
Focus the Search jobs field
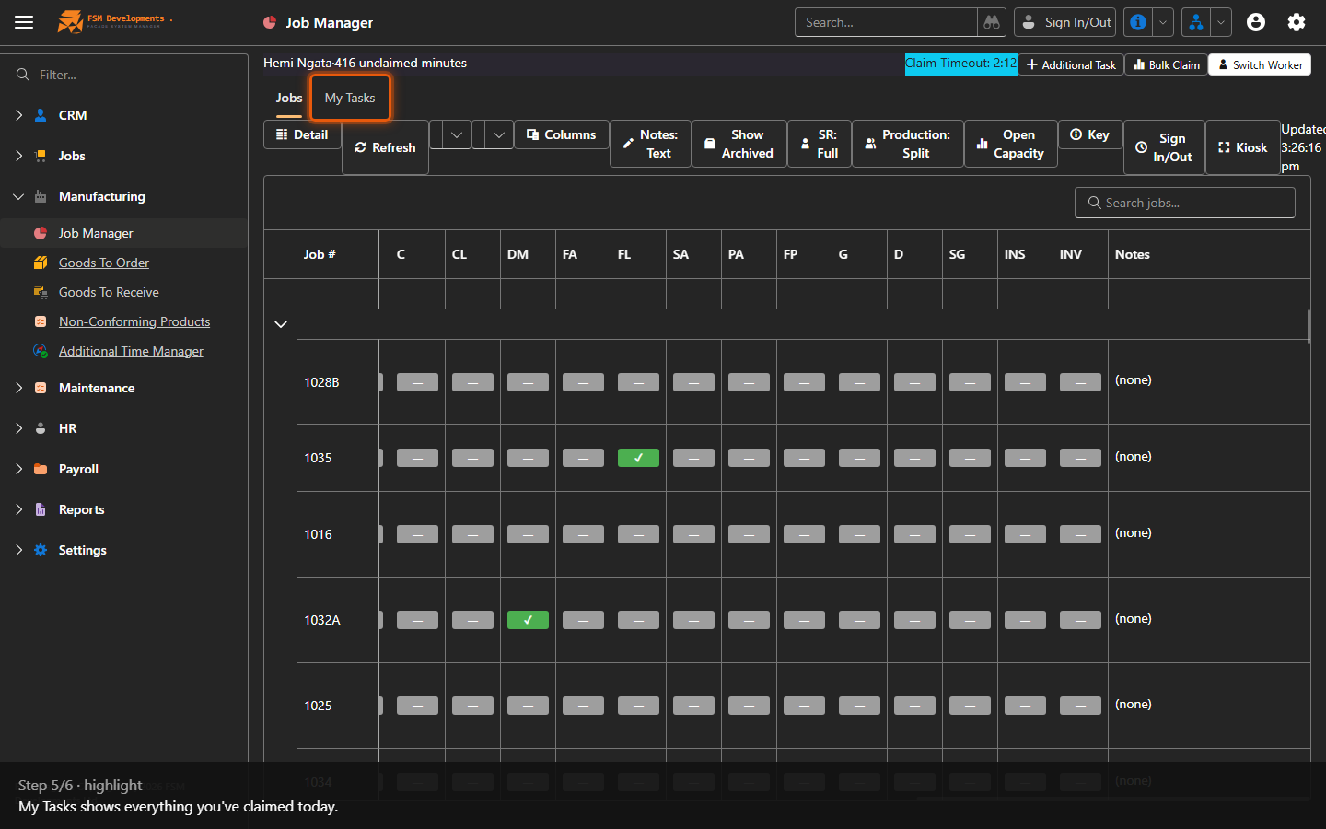pyautogui.click(x=1185, y=203)
